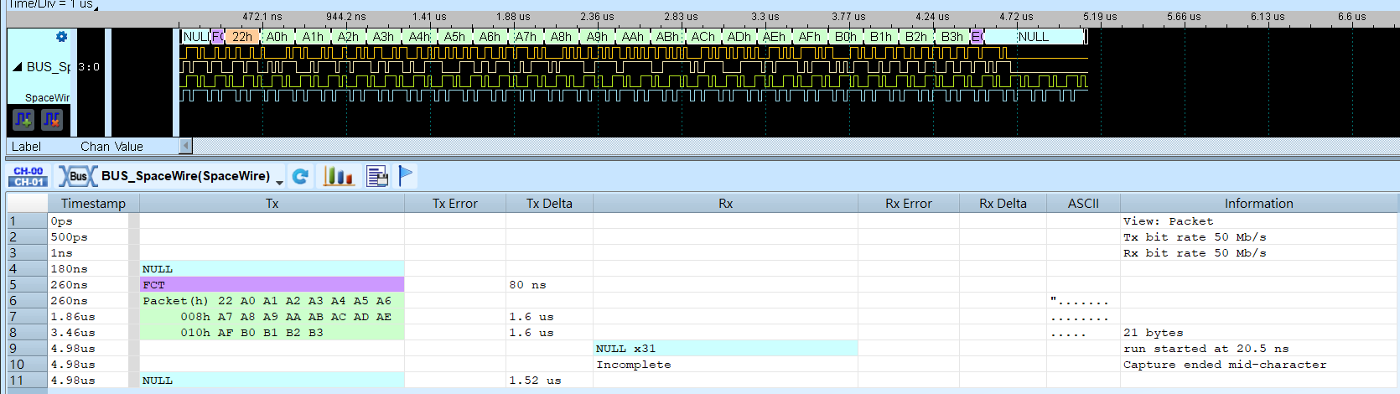The image size is (1400, 394).
Task: Click the ASCII column header
Action: tap(1083, 204)
